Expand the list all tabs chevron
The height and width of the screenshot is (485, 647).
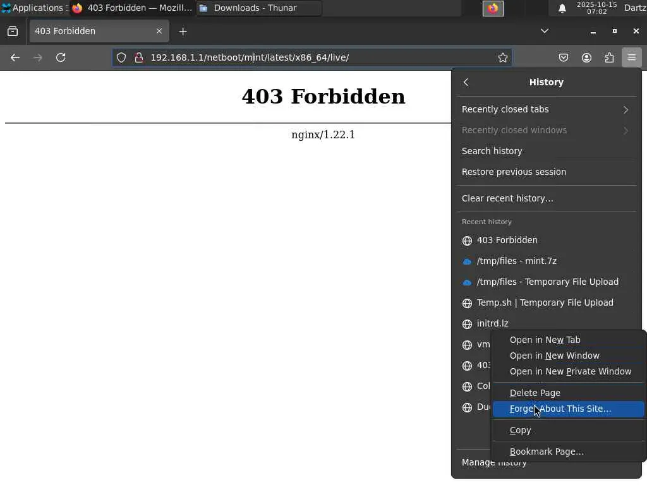pos(544,31)
